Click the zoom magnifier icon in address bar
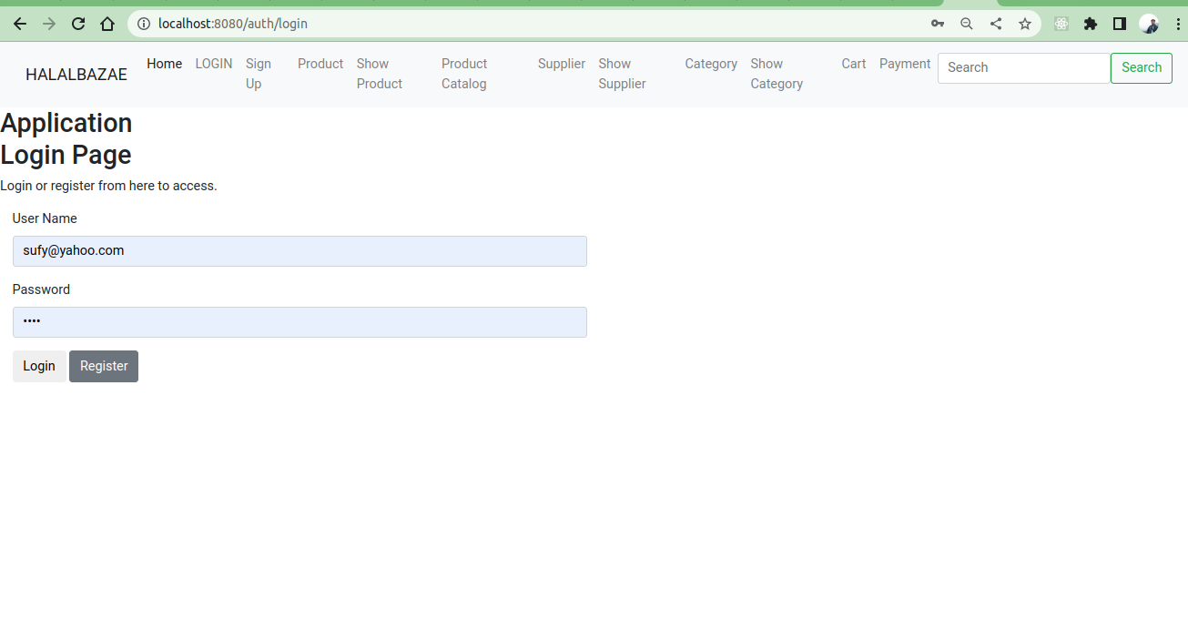Image resolution: width=1188 pixels, height=639 pixels. point(966,23)
